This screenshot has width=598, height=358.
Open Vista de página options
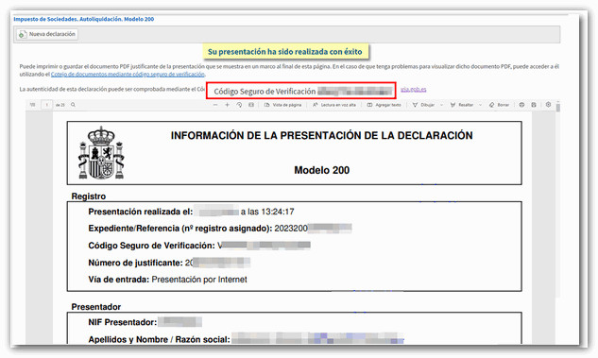click(283, 105)
